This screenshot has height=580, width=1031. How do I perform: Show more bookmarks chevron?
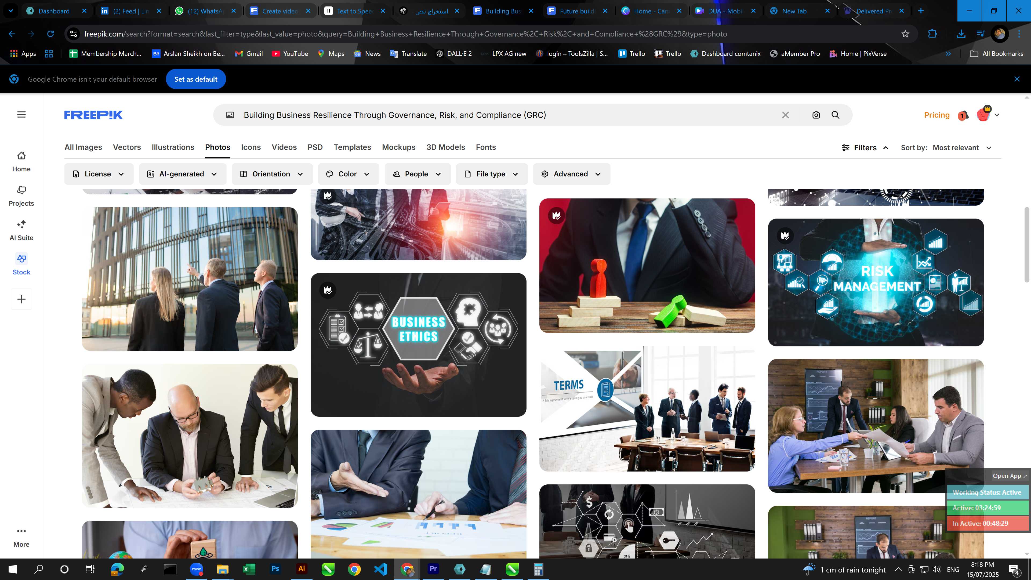948,54
